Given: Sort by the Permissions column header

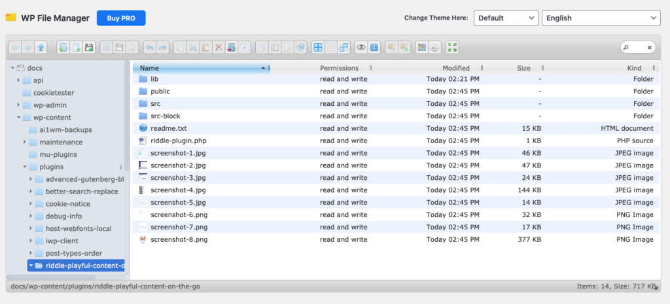Looking at the screenshot, I should pyautogui.click(x=340, y=68).
